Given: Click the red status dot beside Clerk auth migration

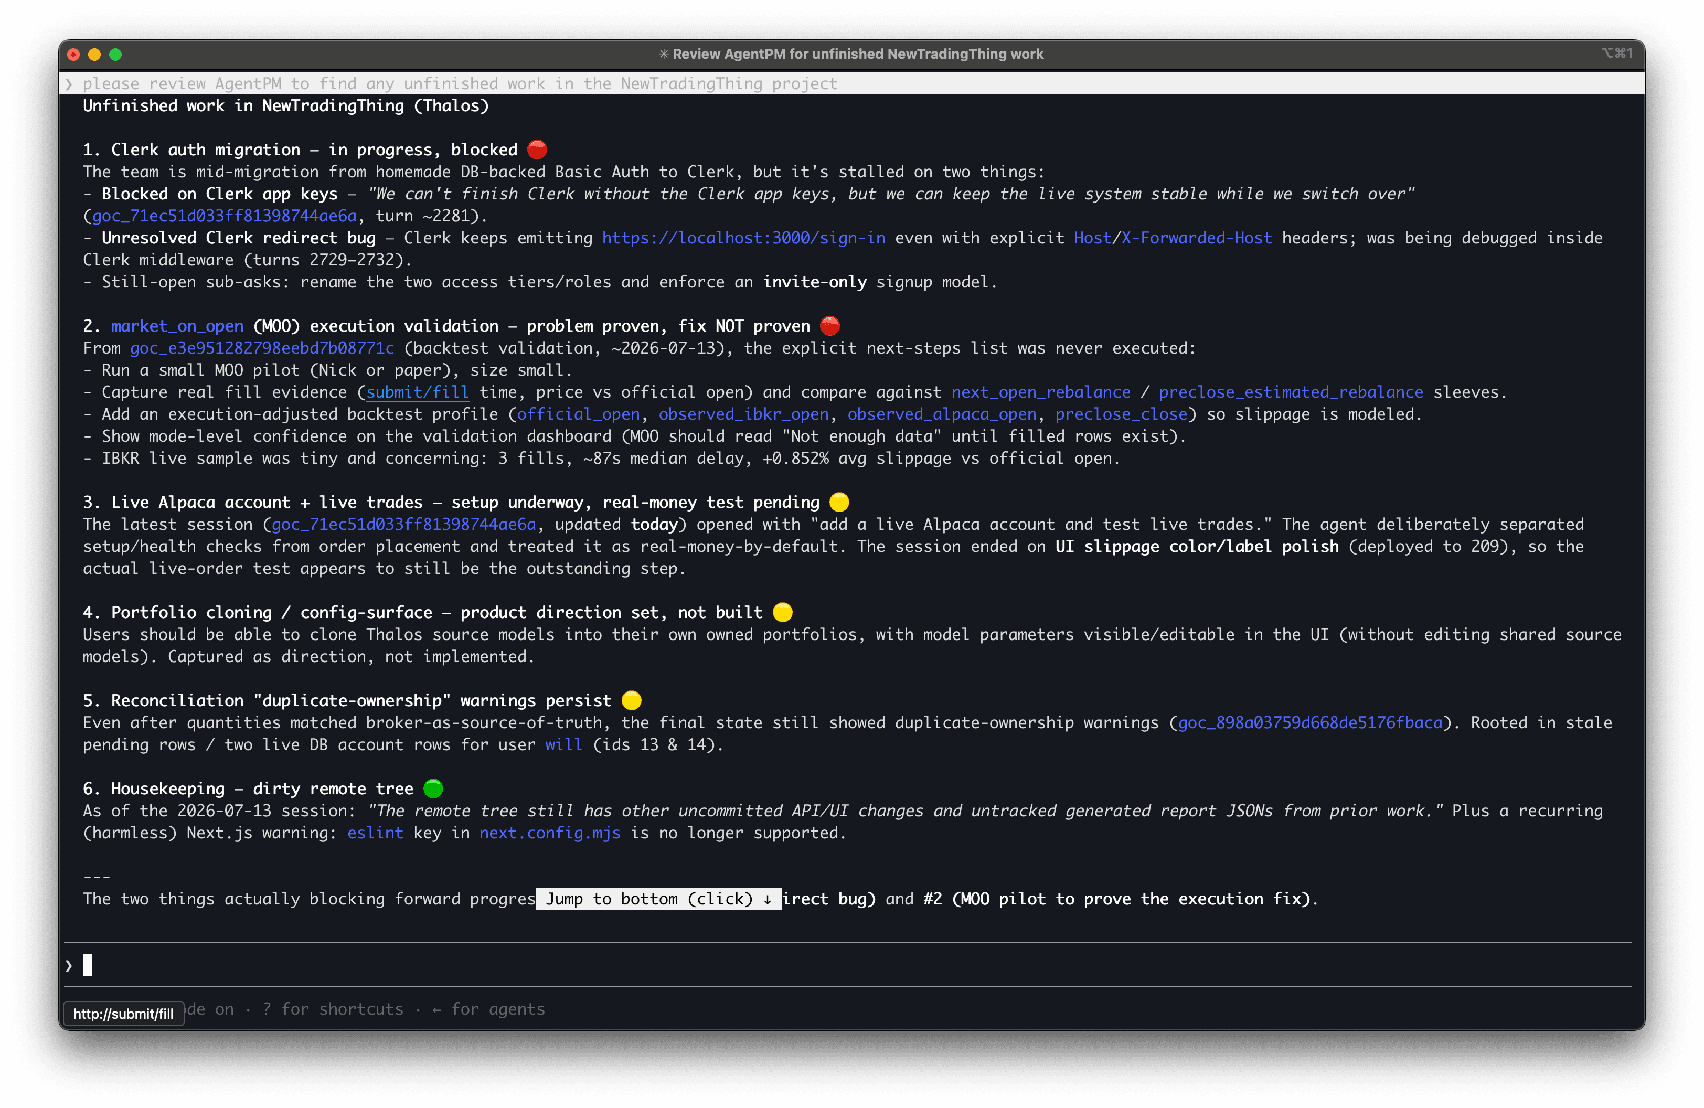Looking at the screenshot, I should 537,150.
